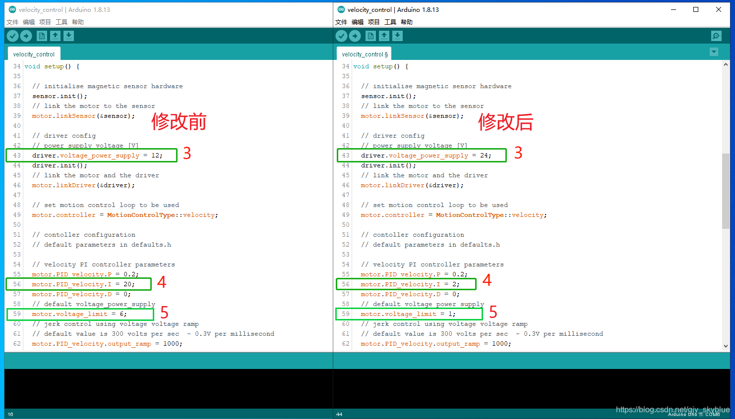Click line 43 voltage_power_supply = 24 in right editor
This screenshot has height=419, width=735.
pyautogui.click(x=426, y=156)
